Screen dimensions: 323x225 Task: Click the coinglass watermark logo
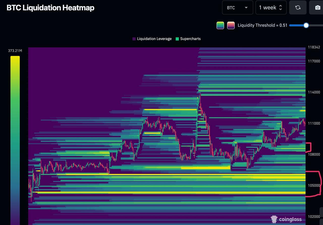tap(286, 219)
